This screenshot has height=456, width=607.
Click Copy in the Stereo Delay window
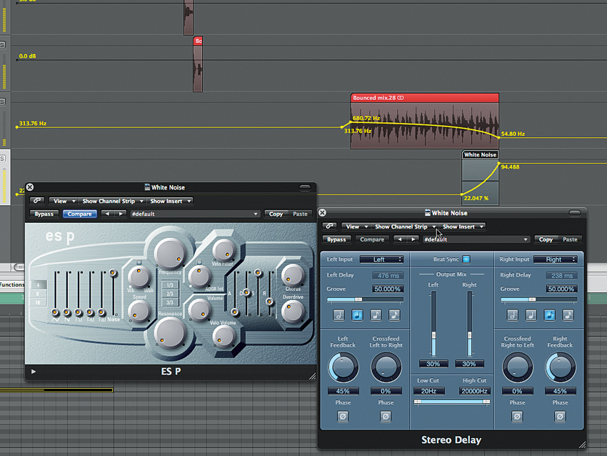click(546, 239)
